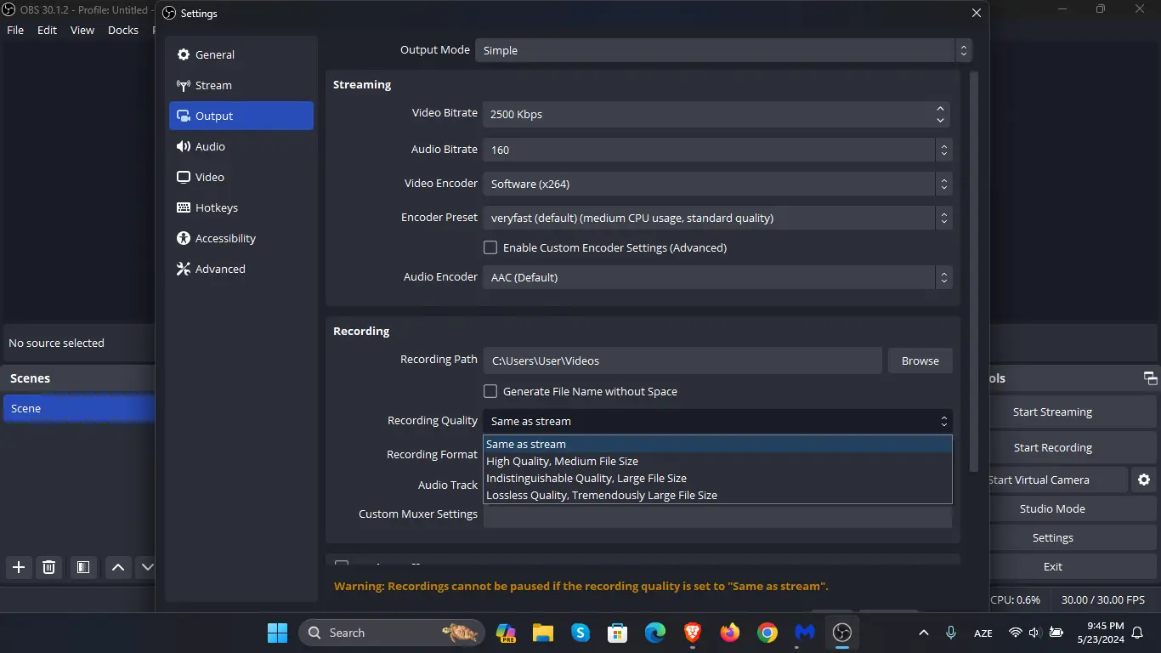Enable Custom Encoder Settings (Advanced) checkbox
Screen dimensions: 1161x653
tap(490, 247)
